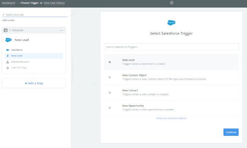
Task: Select the New Lead radio button
Action: (x=110, y=62)
